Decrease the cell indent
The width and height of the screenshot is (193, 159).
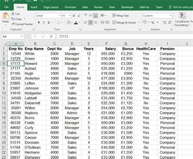coord(102,22)
